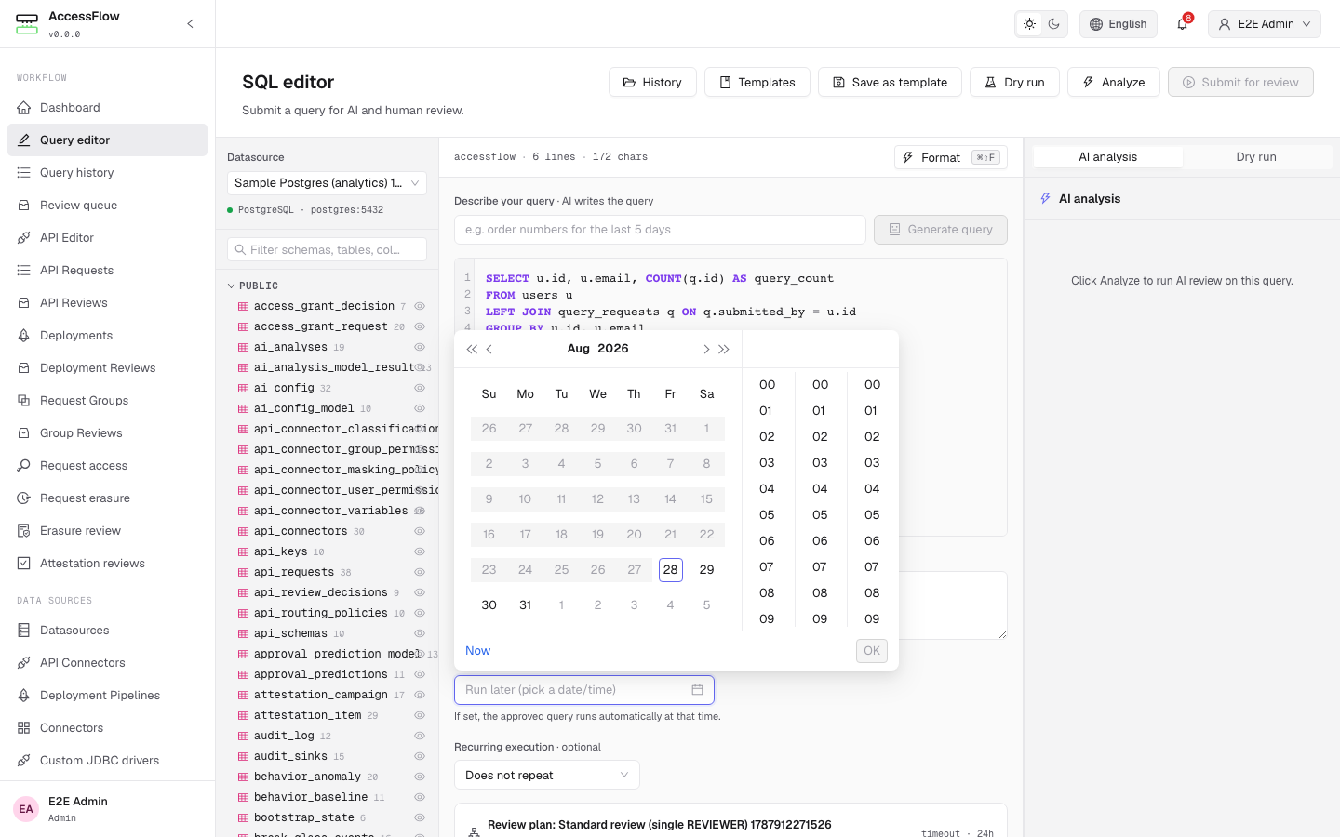Open the Review queue
1340x837 pixels.
point(107,206)
